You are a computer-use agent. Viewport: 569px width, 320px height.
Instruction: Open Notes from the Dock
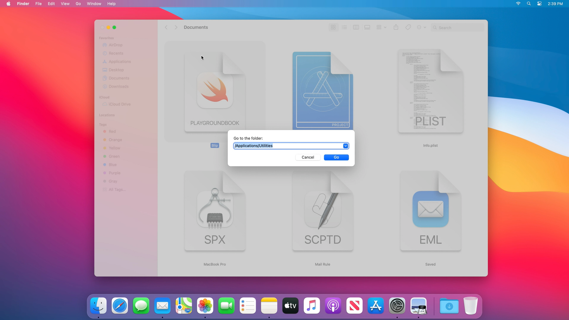tap(269, 305)
